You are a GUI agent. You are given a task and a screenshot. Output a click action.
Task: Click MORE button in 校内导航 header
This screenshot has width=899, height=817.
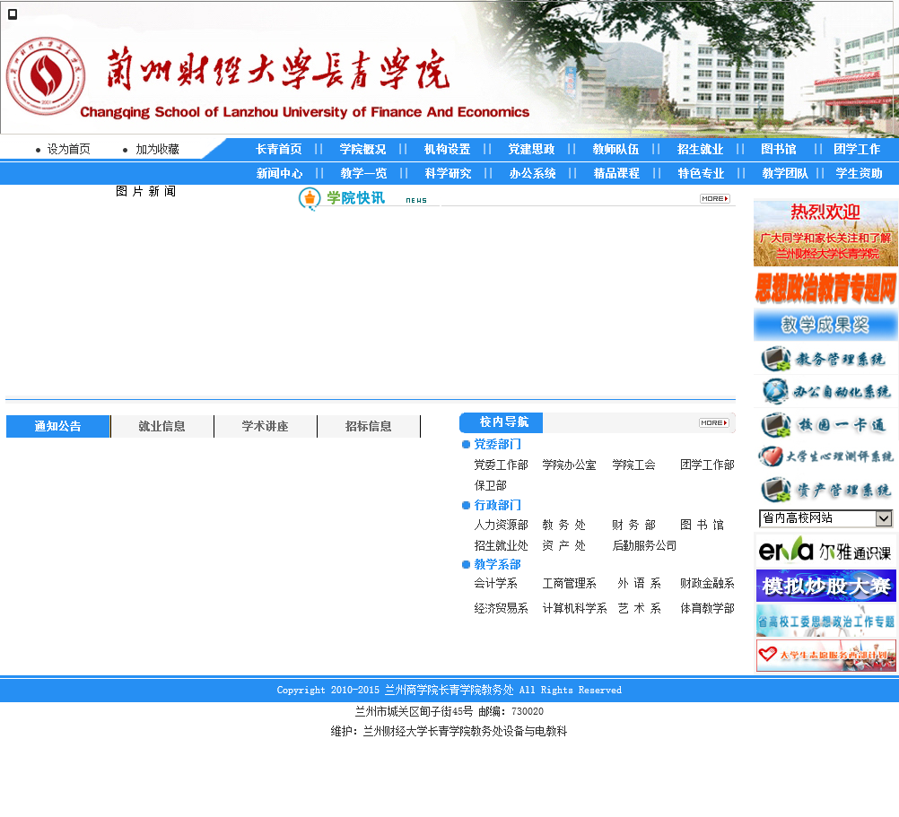[x=714, y=422]
